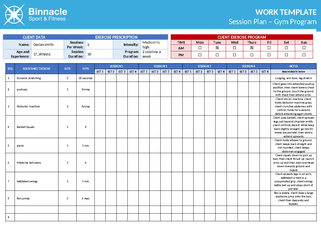Select the EXERCISE PRESCRIPTION header
The height and width of the screenshot is (227, 321).
pos(116,37)
